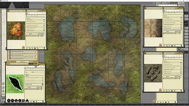Open first file tab in stone texture window
Screen dimensions: 189x106
[154, 8]
